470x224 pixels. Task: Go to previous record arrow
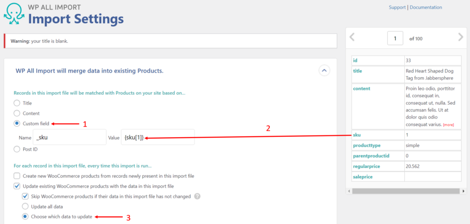(x=352, y=37)
